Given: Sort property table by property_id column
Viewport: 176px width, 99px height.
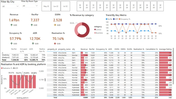Looking at the screenshot, I should coord(52,49).
